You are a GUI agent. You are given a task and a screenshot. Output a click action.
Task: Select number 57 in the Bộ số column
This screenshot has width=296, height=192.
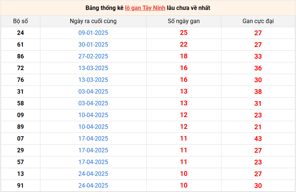coord(21,162)
